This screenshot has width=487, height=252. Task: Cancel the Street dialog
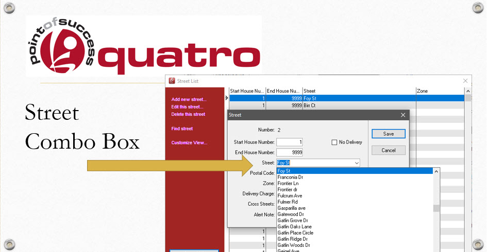[x=389, y=150]
